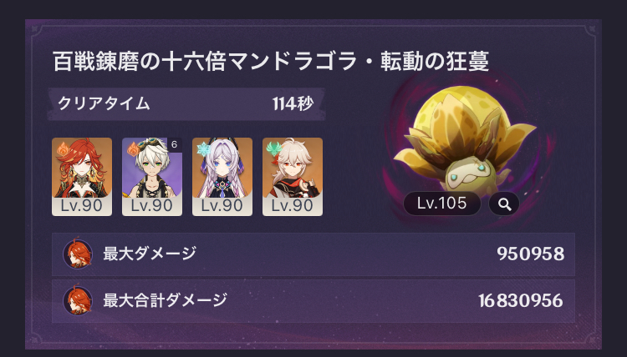Select the red-haired character portrait
The height and width of the screenshot is (357, 627).
pyautogui.click(x=82, y=177)
